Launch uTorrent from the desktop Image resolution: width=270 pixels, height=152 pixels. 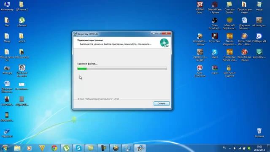point(22,22)
